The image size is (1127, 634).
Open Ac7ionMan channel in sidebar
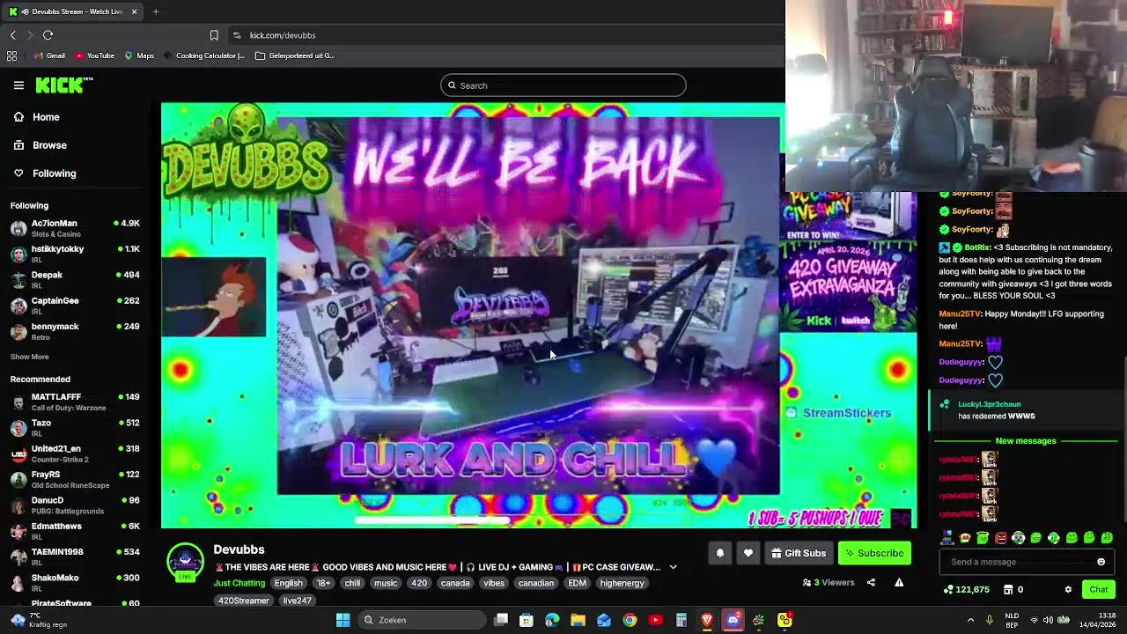[75, 228]
